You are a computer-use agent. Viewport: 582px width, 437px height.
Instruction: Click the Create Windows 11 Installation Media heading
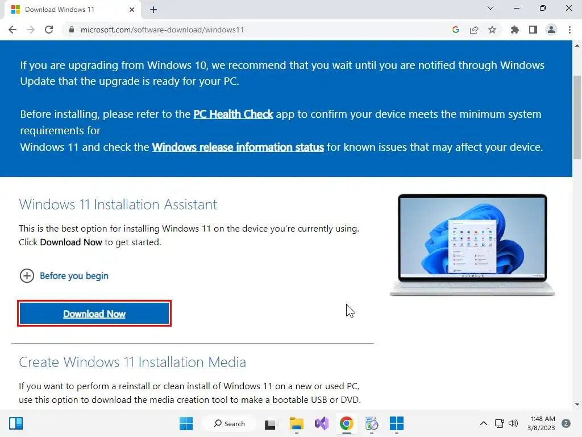[x=132, y=362]
